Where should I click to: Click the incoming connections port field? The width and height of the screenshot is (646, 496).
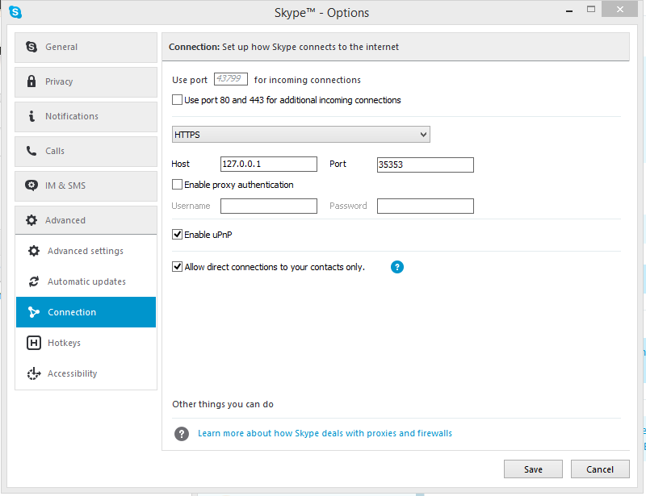231,79
